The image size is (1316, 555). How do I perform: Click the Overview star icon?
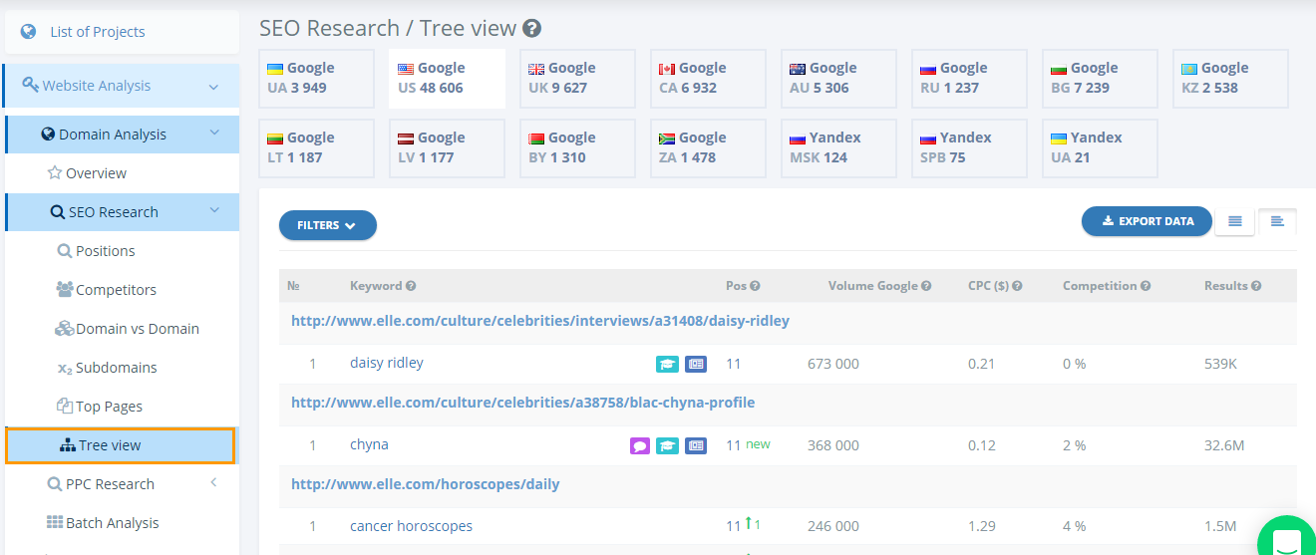tap(55, 172)
